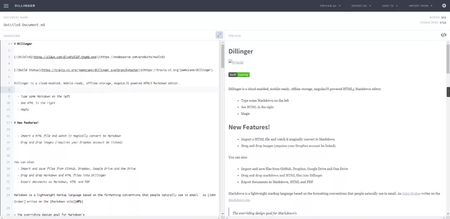Viewport: 450px width, 219px height.
Task: Toggle the editor fullscreen expand icon
Action: pyautogui.click(x=219, y=35)
